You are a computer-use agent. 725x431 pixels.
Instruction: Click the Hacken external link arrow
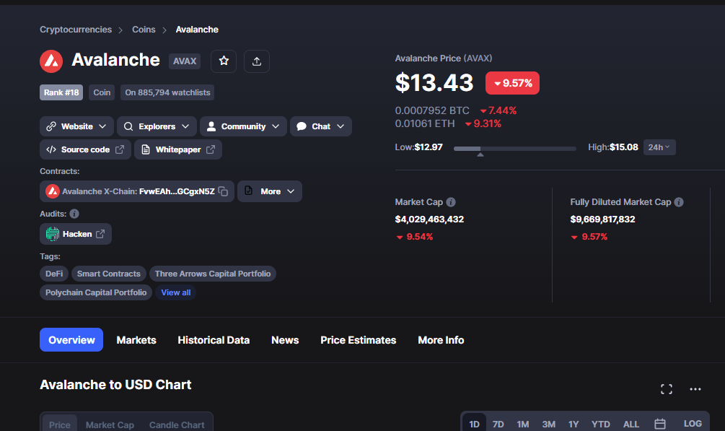[100, 234]
